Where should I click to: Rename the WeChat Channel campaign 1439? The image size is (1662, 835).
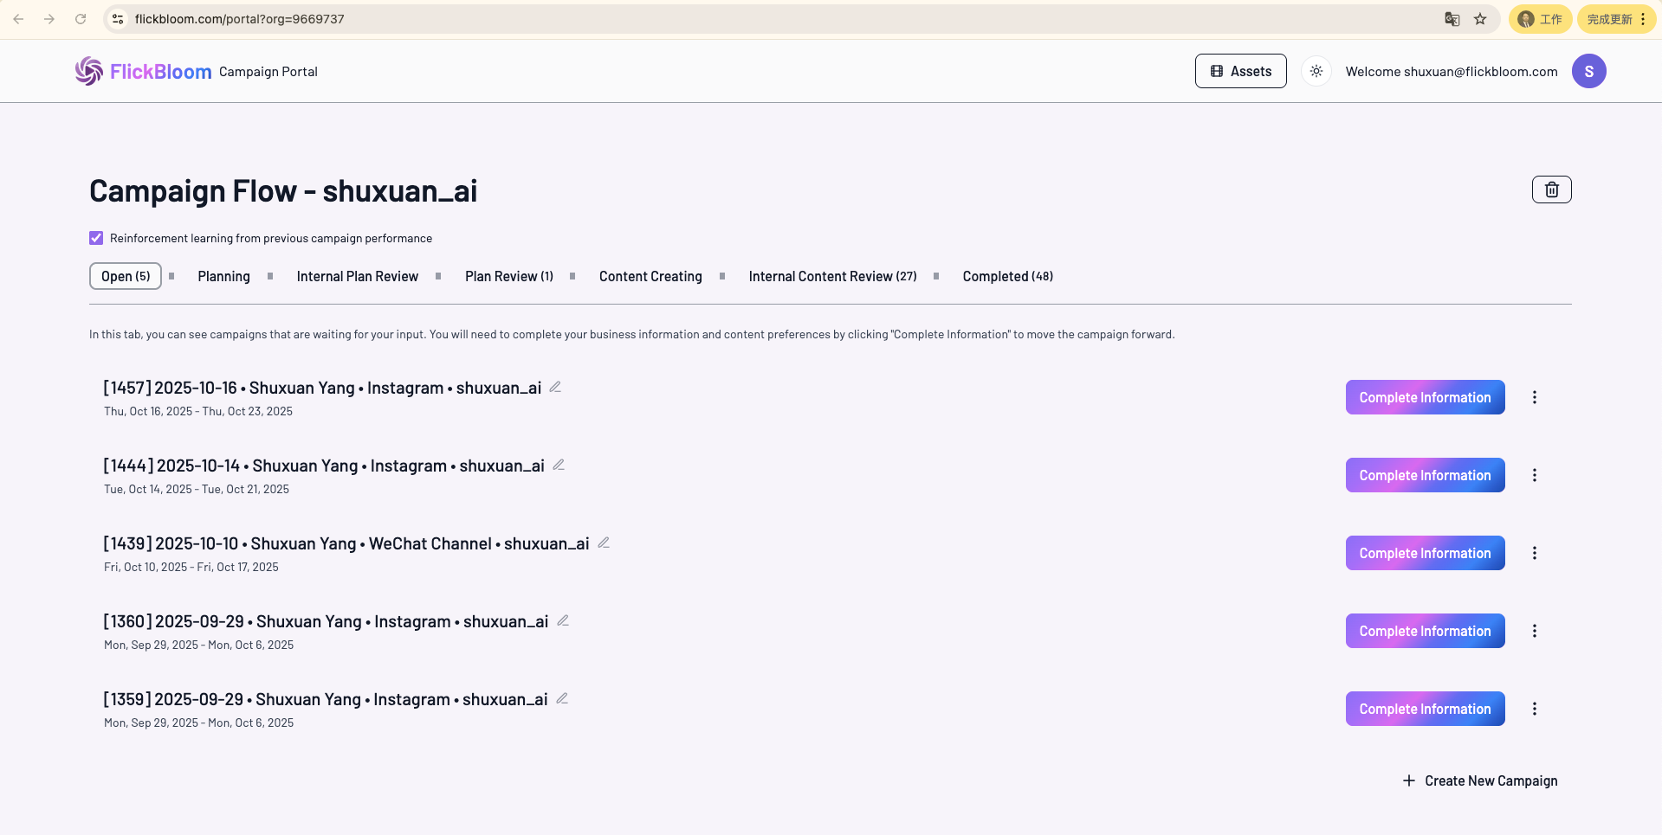click(x=604, y=543)
